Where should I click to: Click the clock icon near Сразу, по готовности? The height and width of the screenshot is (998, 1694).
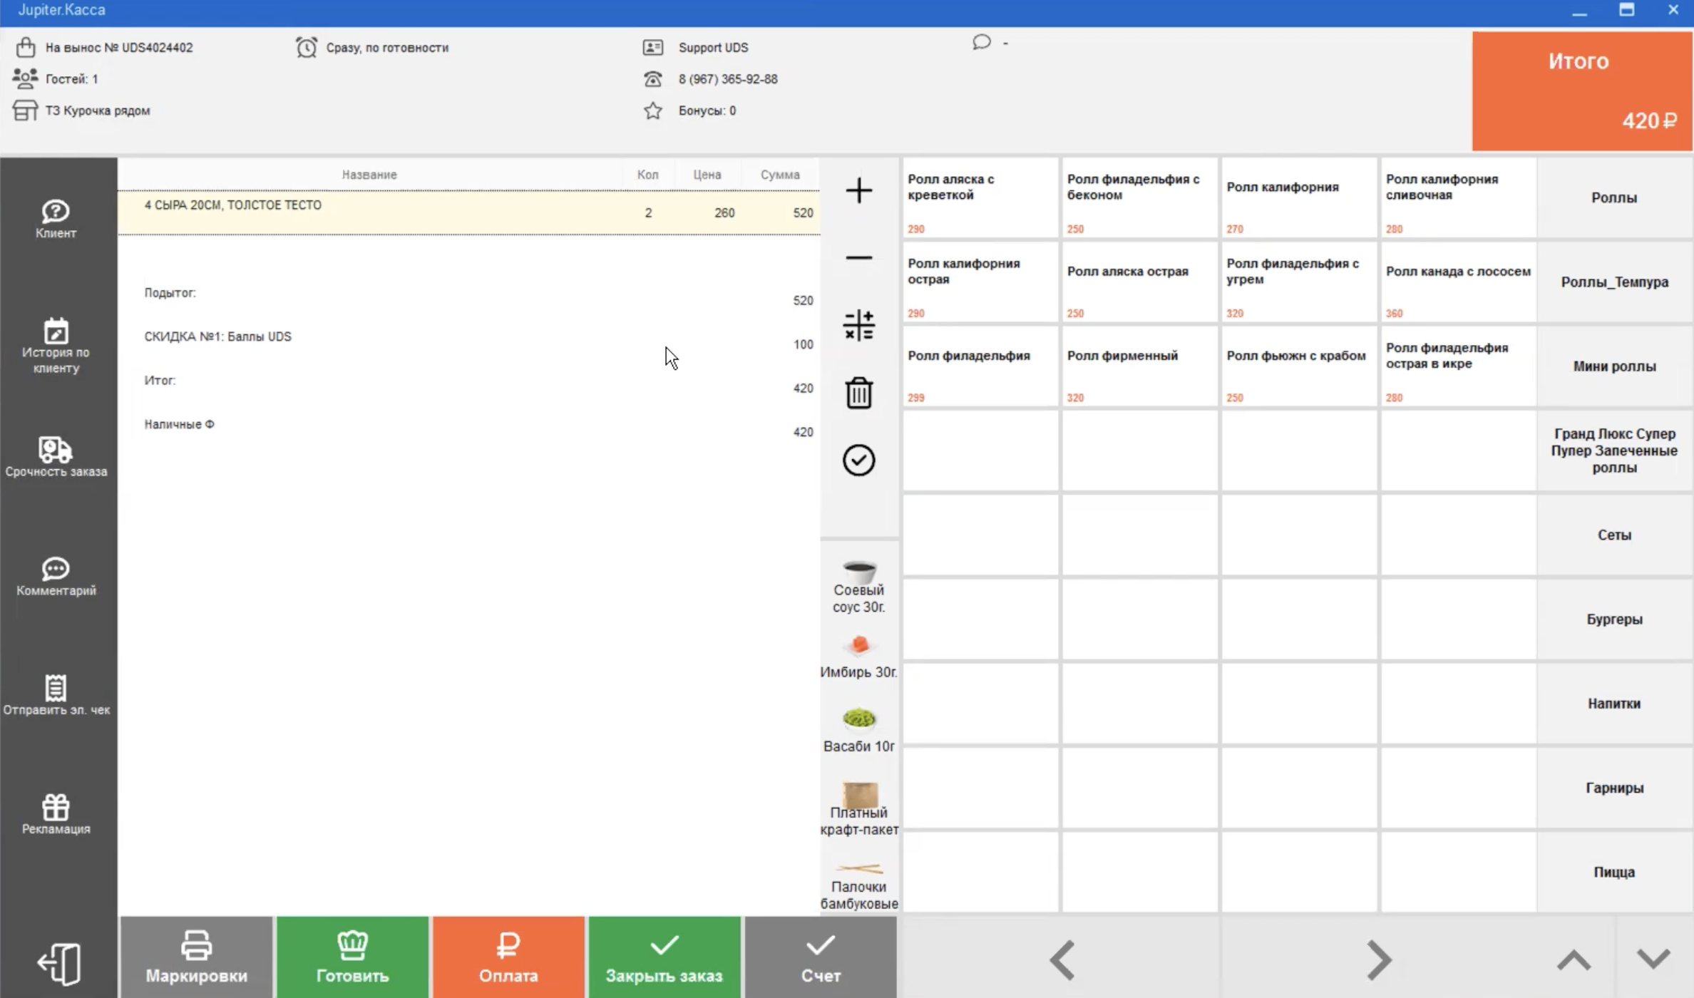pyautogui.click(x=307, y=47)
